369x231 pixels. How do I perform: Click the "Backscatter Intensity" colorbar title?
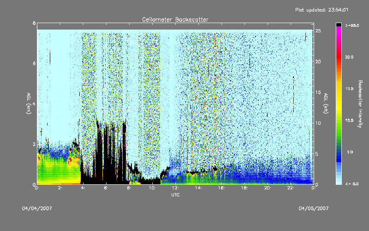(360, 104)
